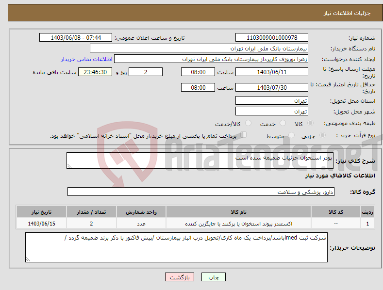Click the item name cell اکستندر پیوند استخوان
Screen dimensions: 383x290
click(238, 224)
